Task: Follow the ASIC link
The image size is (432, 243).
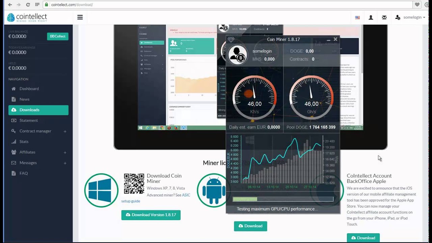Action: (x=186, y=195)
